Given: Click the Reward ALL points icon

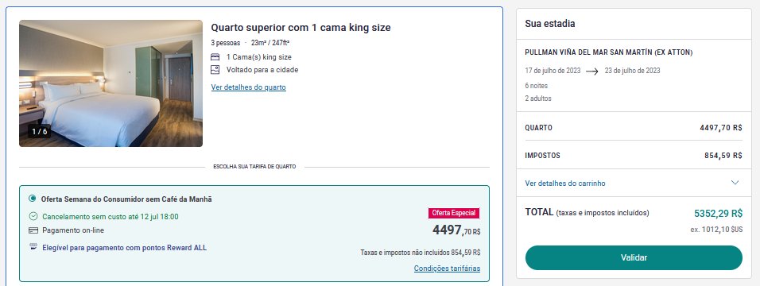Looking at the screenshot, I should 33,247.
